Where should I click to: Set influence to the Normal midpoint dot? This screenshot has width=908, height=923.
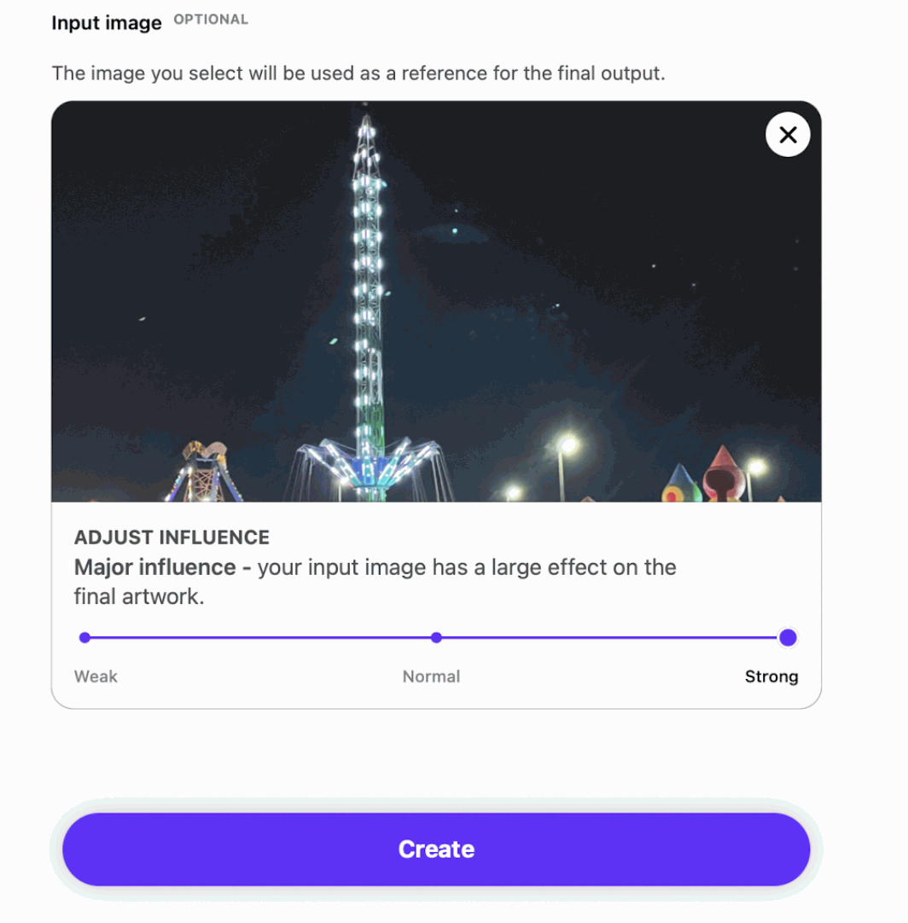coord(436,637)
